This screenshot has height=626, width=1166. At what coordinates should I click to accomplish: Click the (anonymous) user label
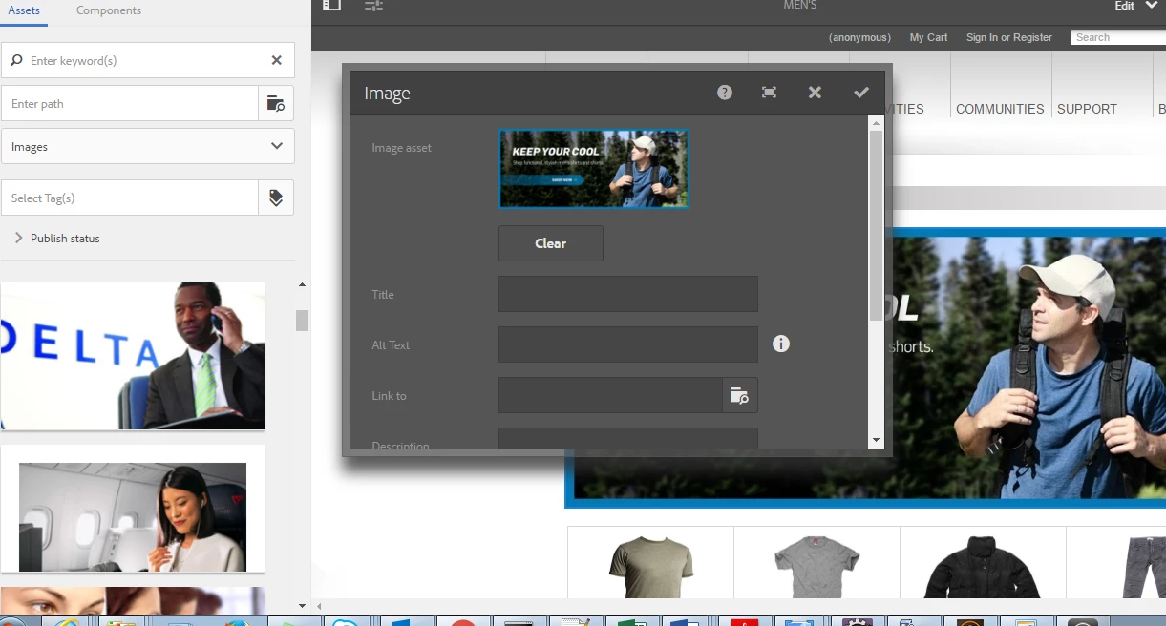[x=859, y=37]
